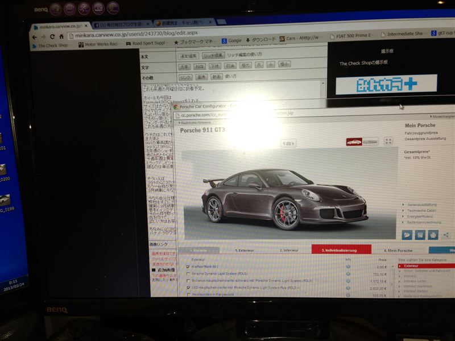The height and width of the screenshot is (341, 455).
Task: Expand Interieur Aluminium category
Action: click(418, 286)
